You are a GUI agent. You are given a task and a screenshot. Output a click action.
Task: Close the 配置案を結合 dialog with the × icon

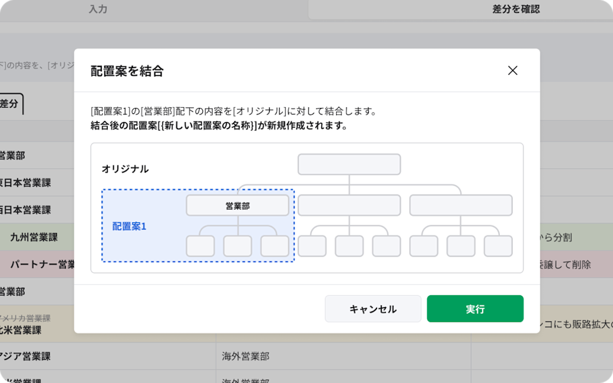pos(512,70)
